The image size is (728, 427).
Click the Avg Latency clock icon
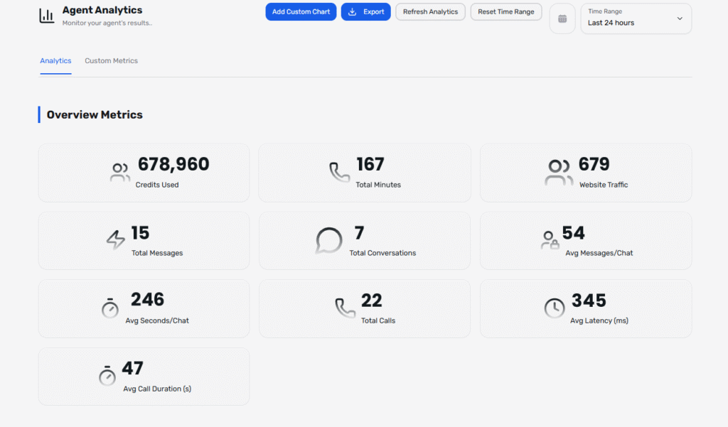point(555,308)
